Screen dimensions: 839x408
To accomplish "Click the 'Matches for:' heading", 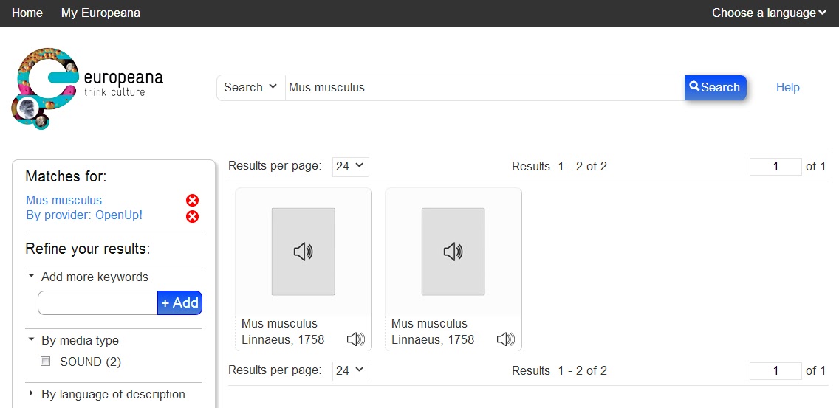I will (66, 176).
